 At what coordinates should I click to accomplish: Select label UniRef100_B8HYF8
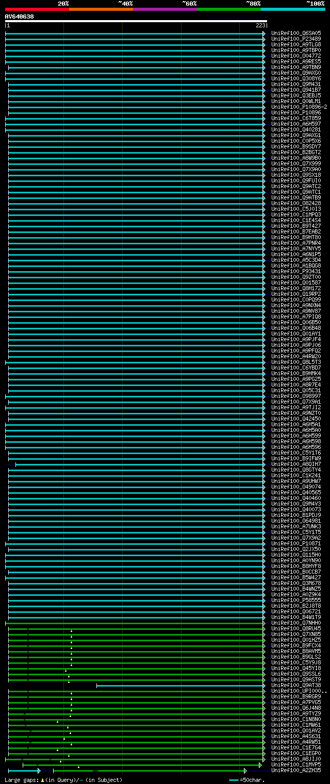click(296, 566)
